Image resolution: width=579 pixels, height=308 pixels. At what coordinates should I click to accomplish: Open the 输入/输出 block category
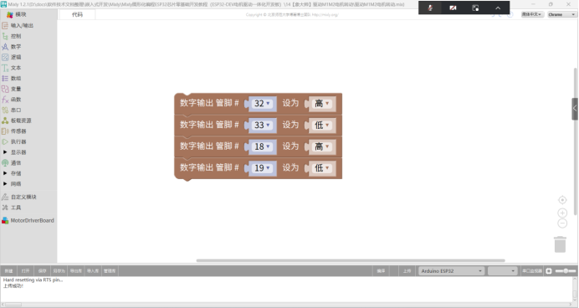click(18, 25)
